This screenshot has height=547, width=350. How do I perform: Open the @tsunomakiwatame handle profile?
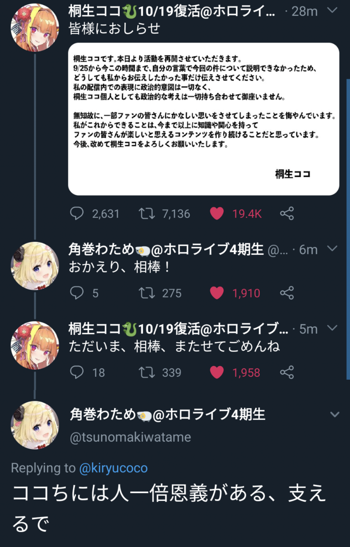[x=130, y=437]
